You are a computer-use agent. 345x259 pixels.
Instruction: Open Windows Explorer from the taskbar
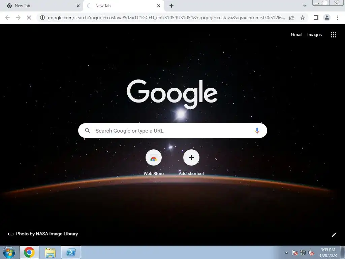tap(50, 252)
